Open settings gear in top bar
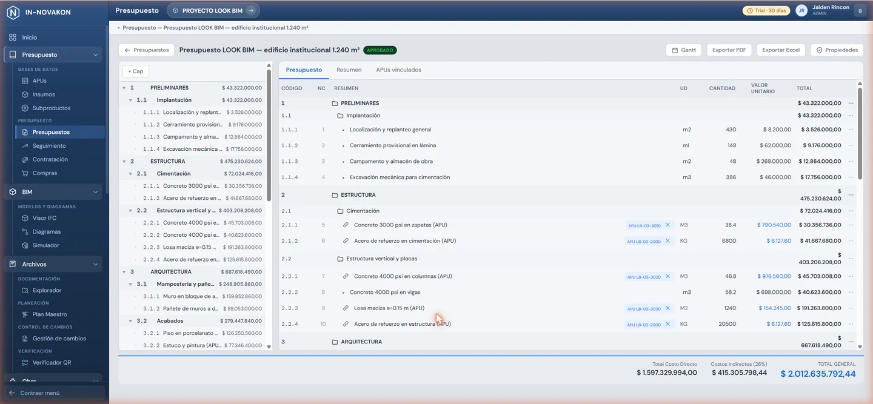 860,11
